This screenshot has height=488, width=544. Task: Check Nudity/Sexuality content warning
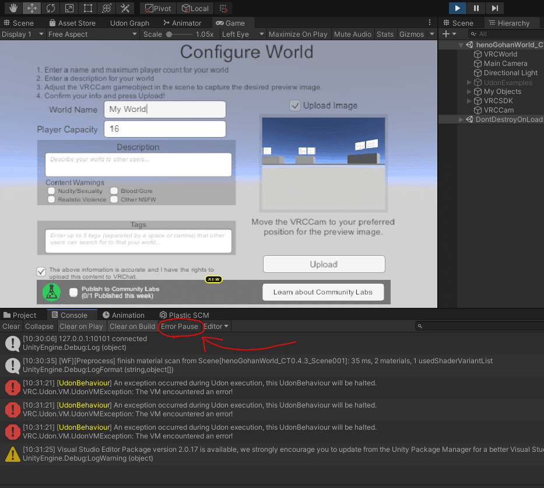51,191
